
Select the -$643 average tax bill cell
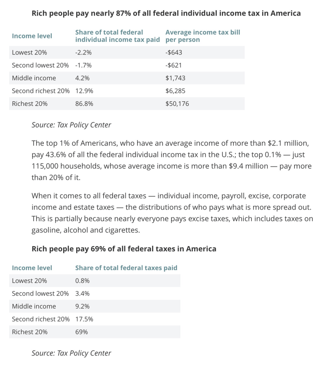174,53
